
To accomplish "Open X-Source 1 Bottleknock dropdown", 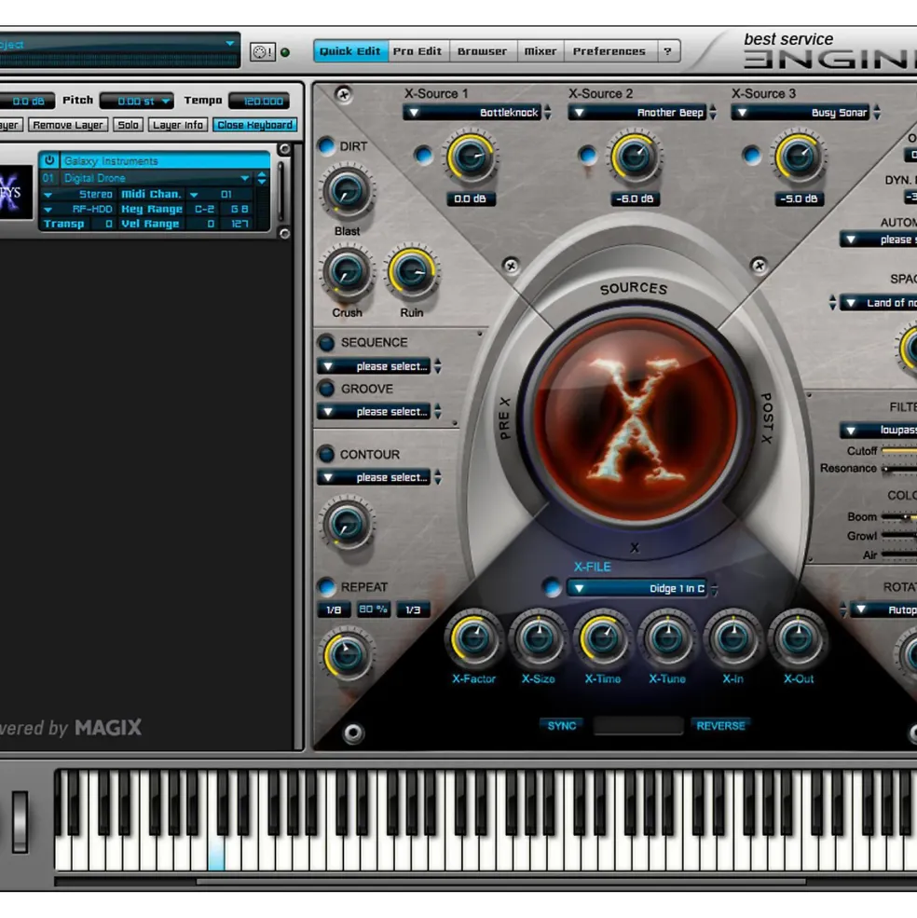I will click(472, 113).
